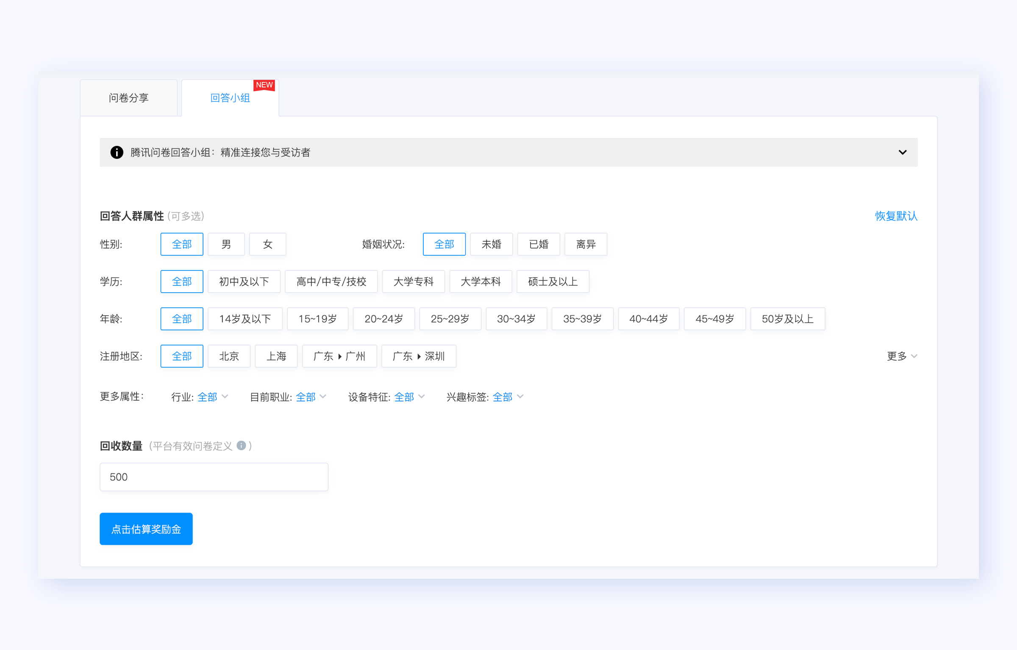This screenshot has width=1017, height=650.
Task: Click 恢复默认 link
Action: click(896, 216)
